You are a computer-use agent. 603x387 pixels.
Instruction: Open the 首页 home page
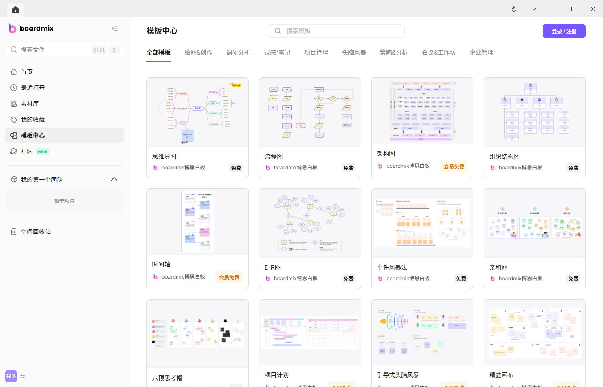click(x=27, y=71)
